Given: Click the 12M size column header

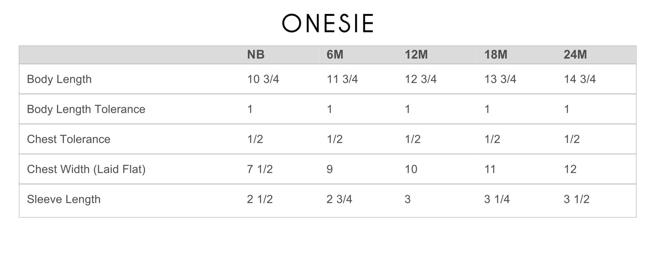Looking at the screenshot, I should click(416, 55).
